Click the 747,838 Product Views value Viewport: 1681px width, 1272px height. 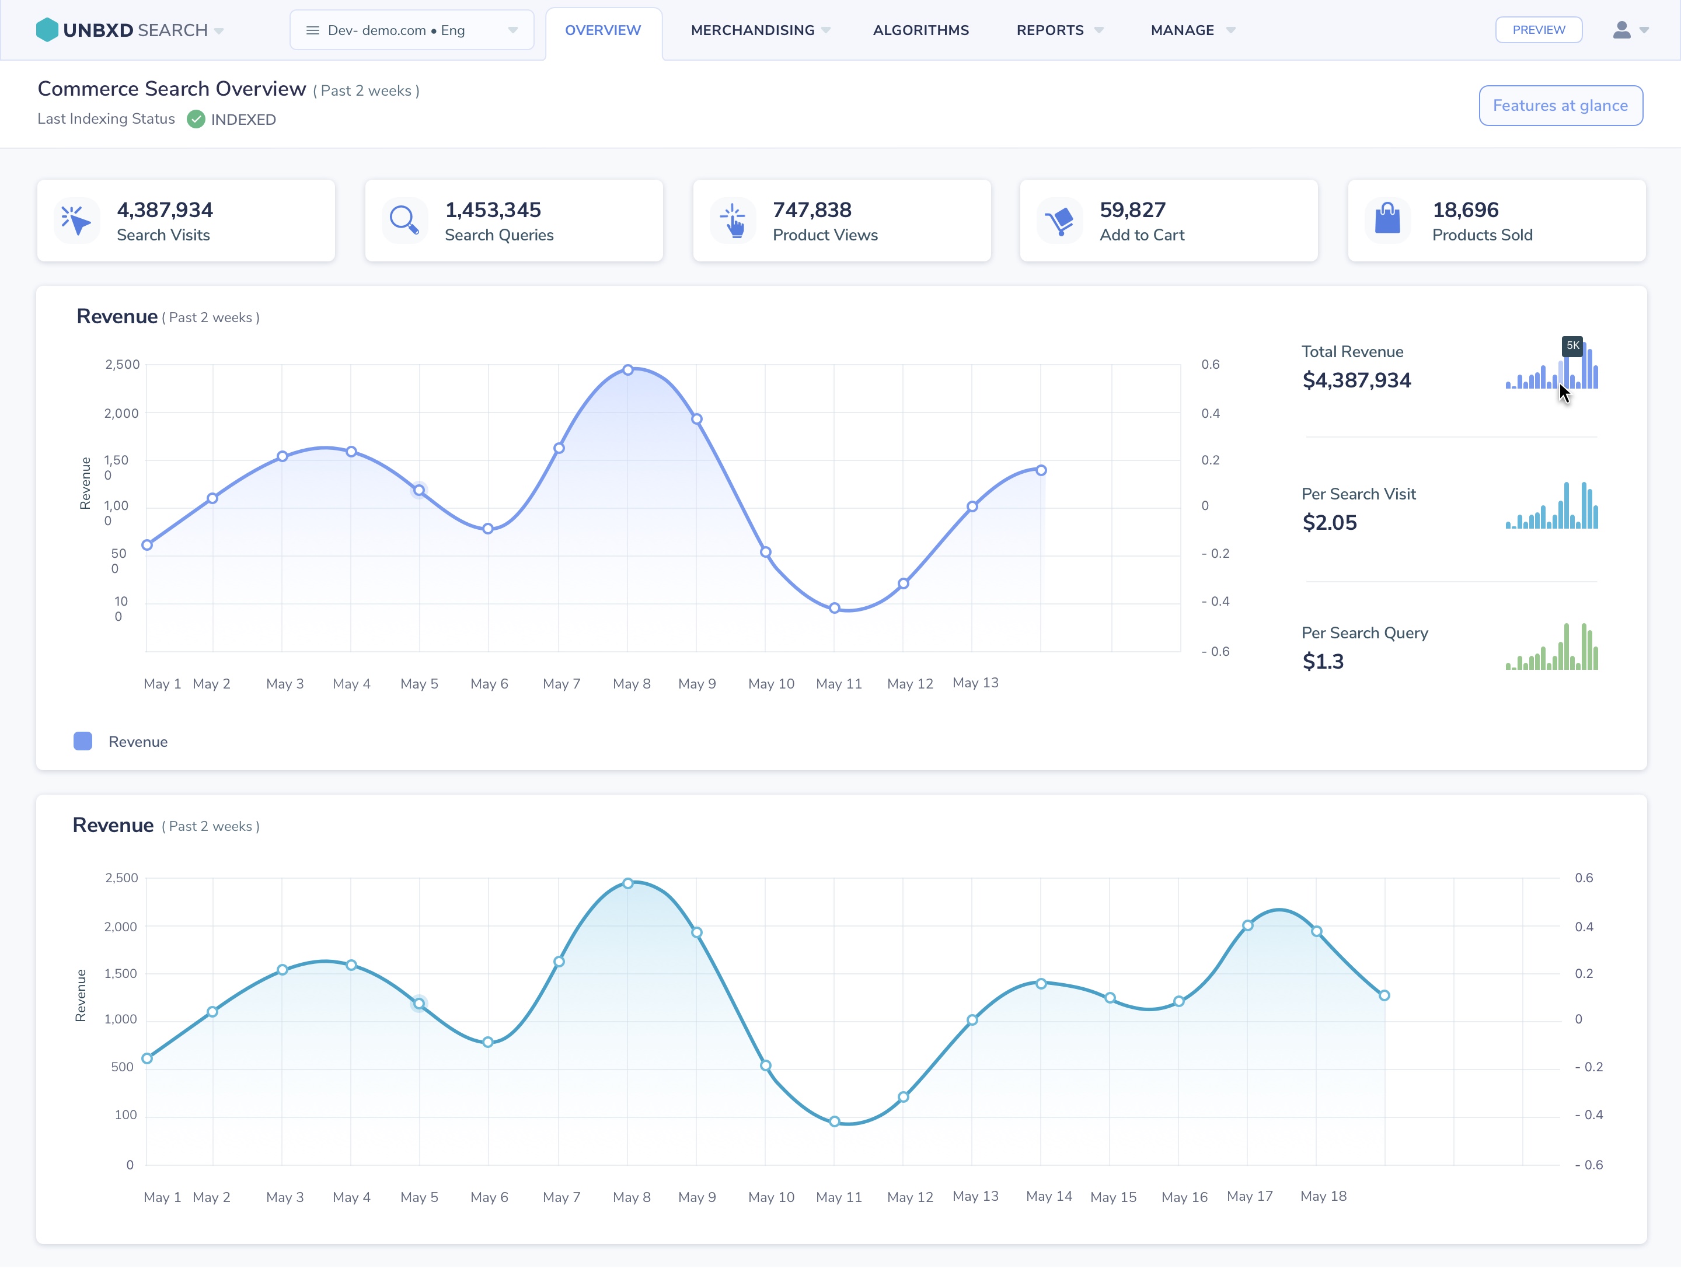coord(812,209)
